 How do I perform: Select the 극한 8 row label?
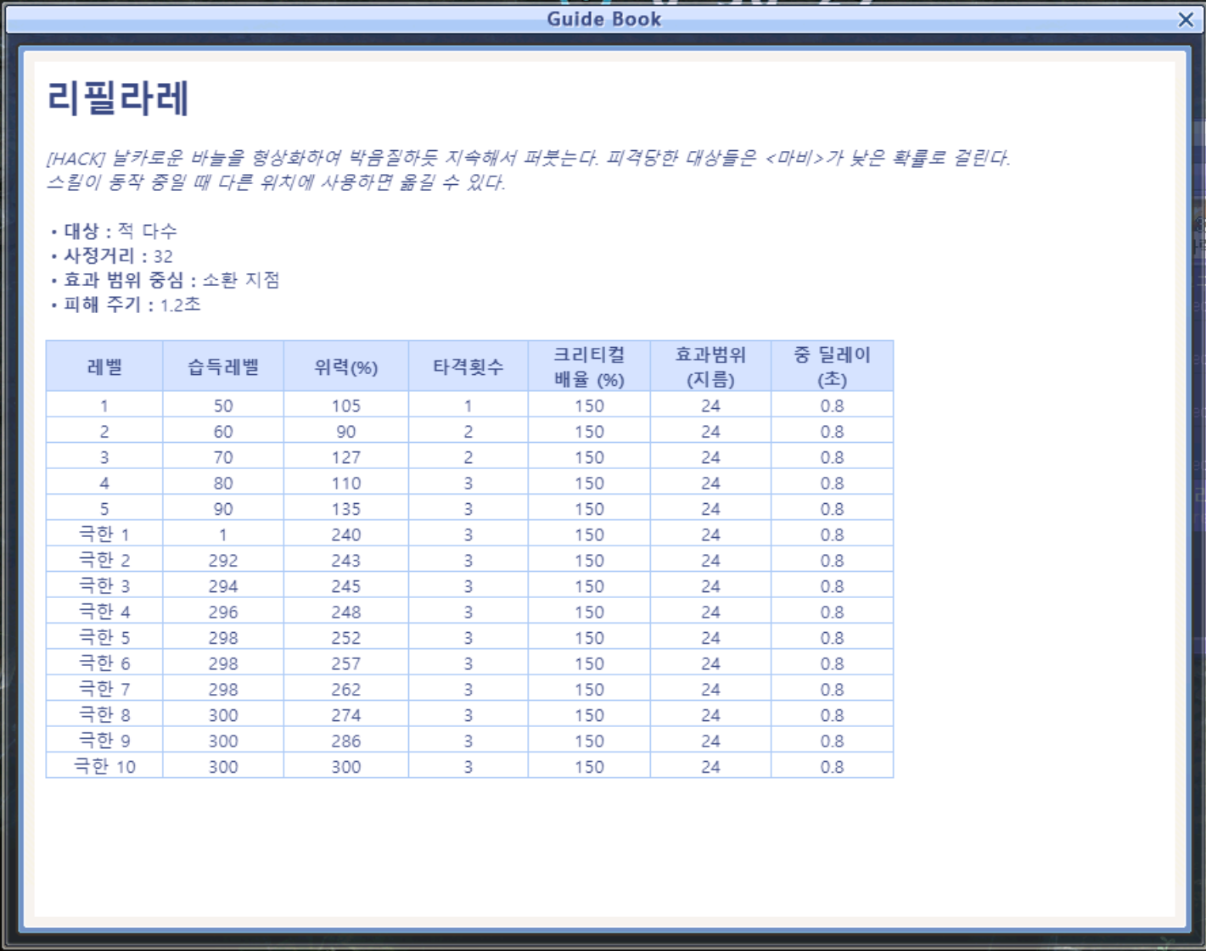104,715
